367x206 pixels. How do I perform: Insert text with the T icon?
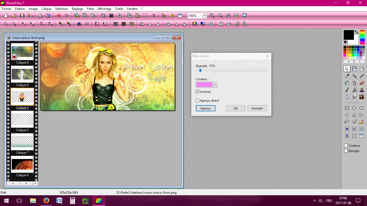click(x=154, y=16)
